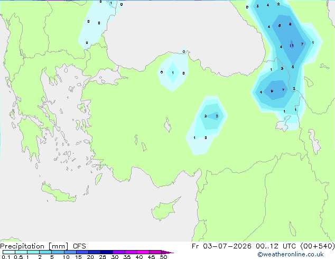The image size is (335, 259).
Task: Click the "0.1" legend scale label
Action: 6,257
